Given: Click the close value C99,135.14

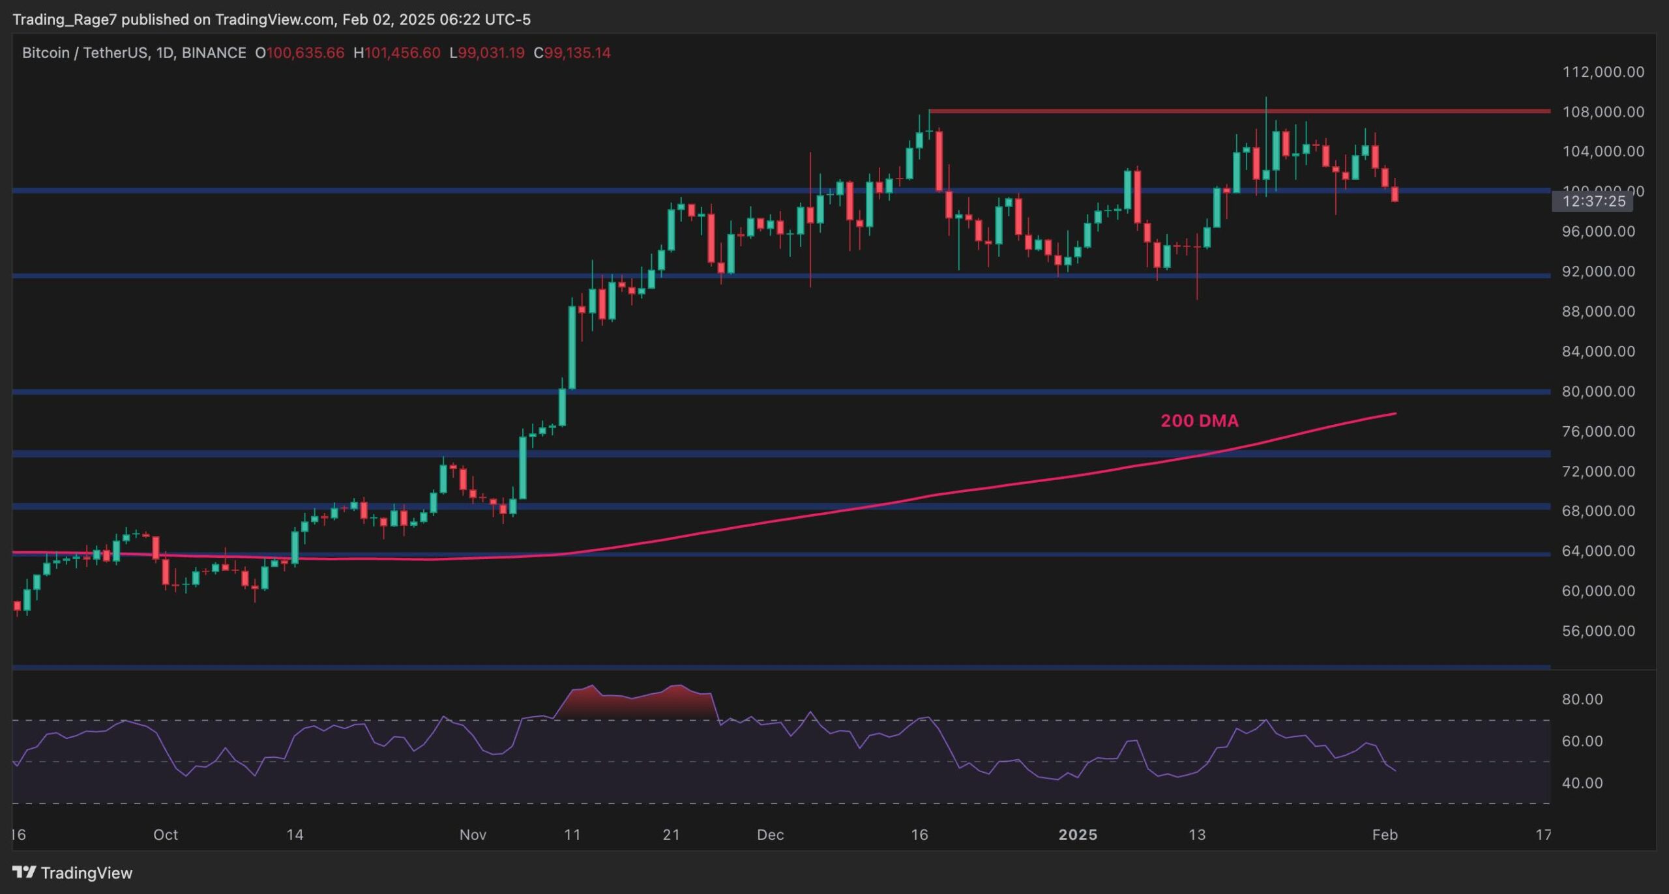Looking at the screenshot, I should (x=572, y=53).
